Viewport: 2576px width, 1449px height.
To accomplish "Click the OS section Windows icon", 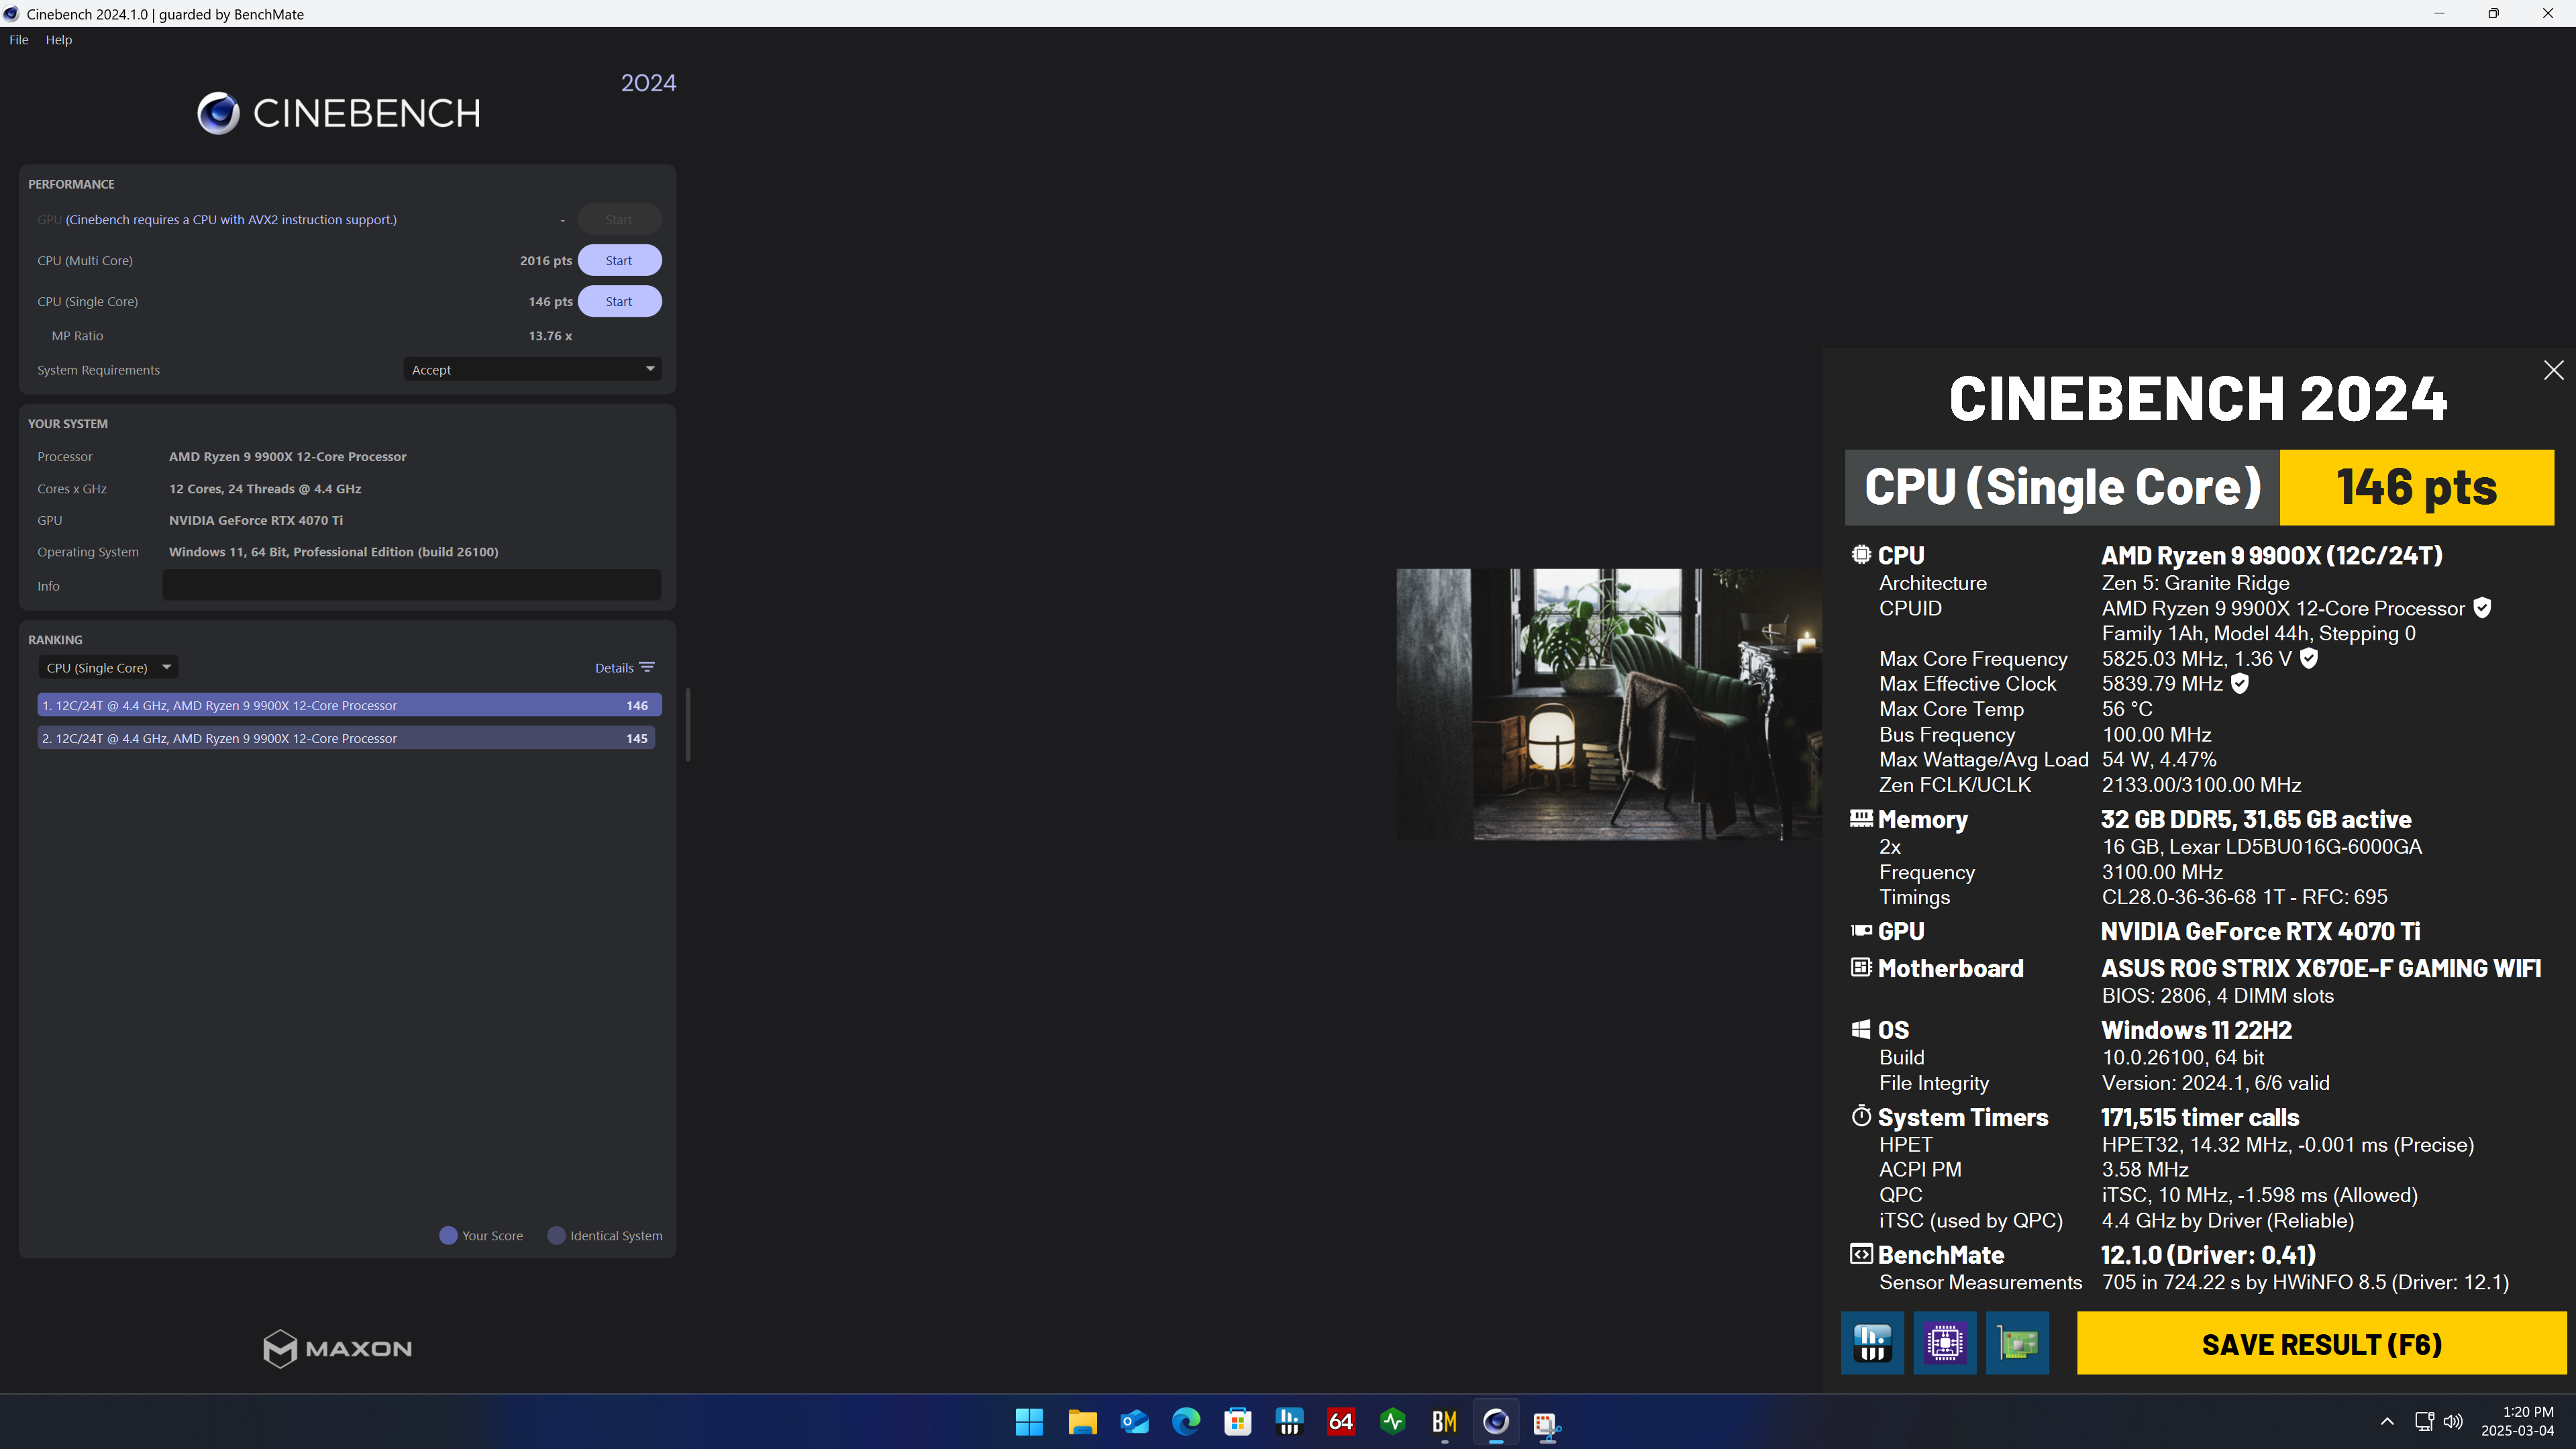I will (1861, 1029).
